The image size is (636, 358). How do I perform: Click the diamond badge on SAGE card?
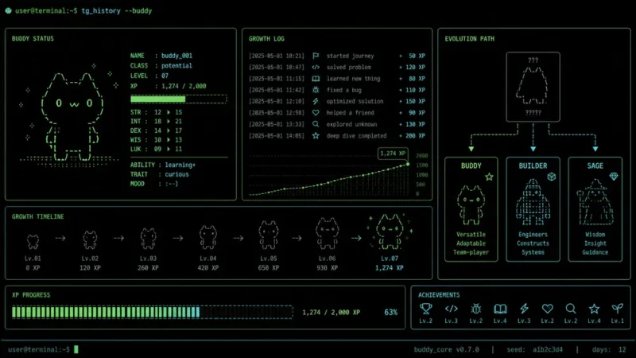coord(613,177)
